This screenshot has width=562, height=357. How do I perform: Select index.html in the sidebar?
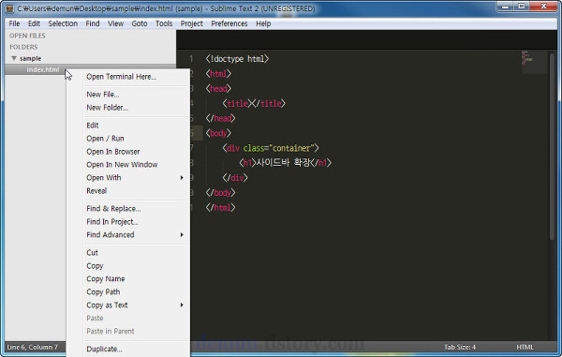click(43, 69)
